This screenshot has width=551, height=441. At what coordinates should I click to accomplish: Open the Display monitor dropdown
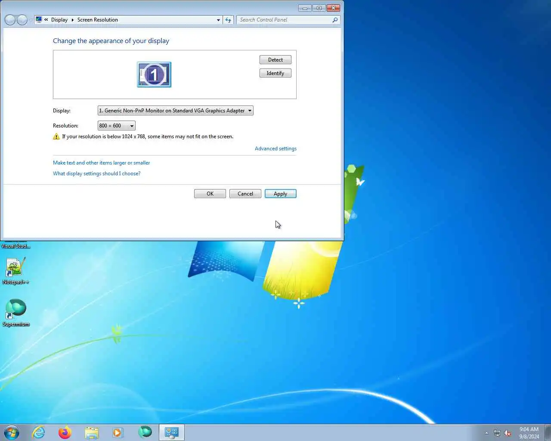(175, 111)
